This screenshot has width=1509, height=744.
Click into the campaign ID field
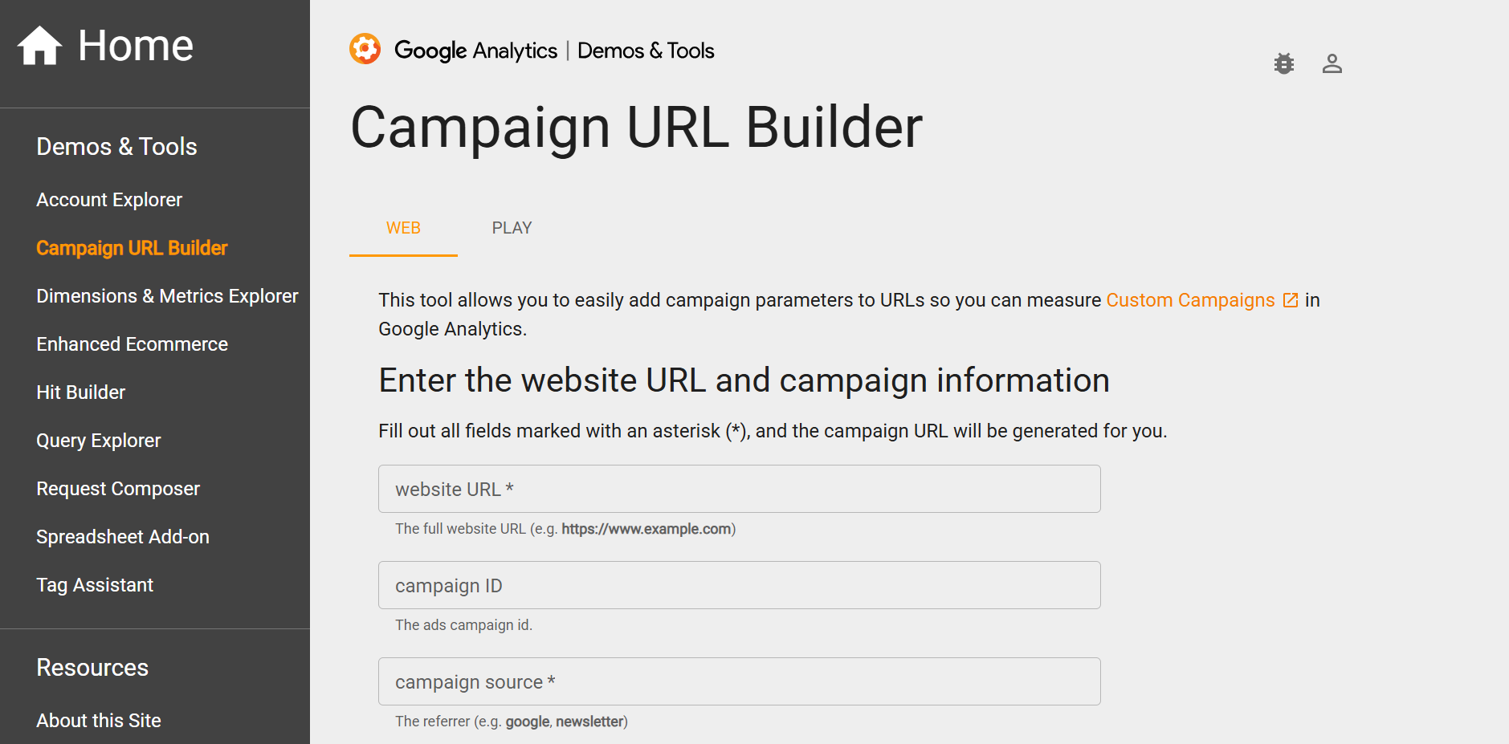739,585
